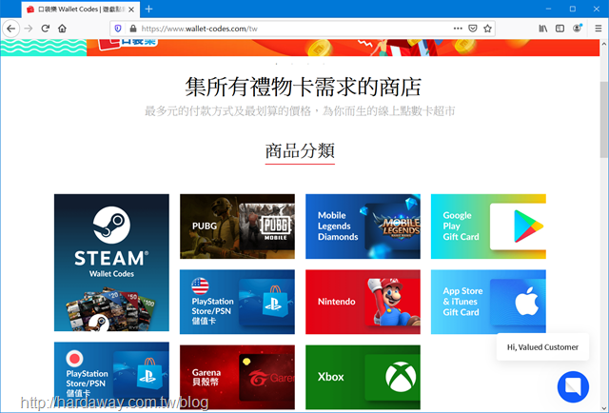Open the Xbox category card
Viewport: 609px width, 413px height.
363,377
